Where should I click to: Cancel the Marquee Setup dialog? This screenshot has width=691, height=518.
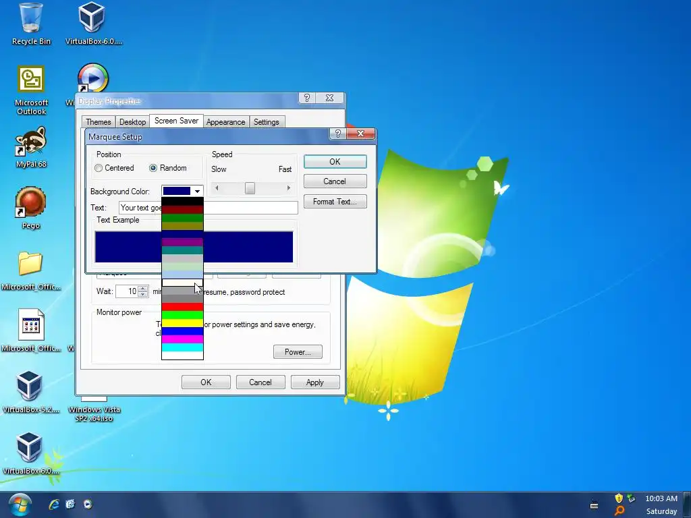(335, 181)
